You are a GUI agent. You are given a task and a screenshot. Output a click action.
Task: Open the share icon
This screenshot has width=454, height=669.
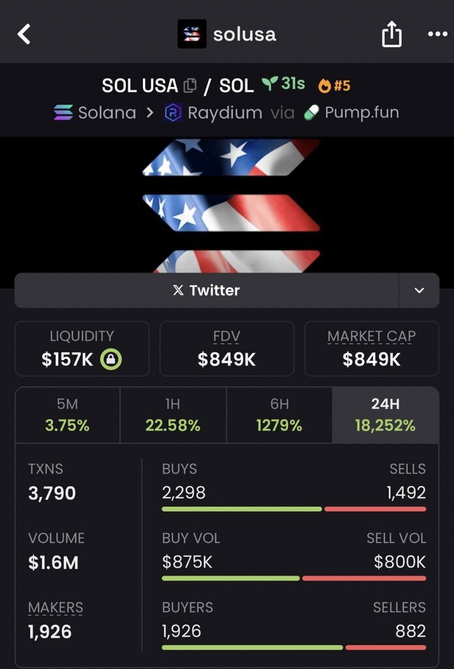[x=391, y=34]
